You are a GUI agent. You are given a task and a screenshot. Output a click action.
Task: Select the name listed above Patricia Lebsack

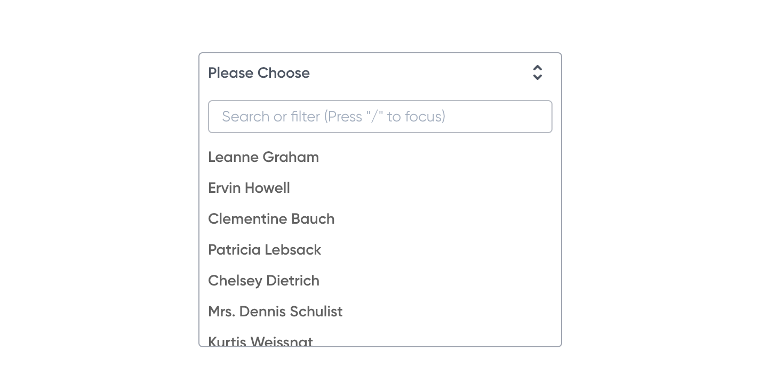[271, 219]
